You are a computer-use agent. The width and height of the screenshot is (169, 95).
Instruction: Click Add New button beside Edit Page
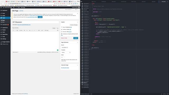(x=21, y=11)
